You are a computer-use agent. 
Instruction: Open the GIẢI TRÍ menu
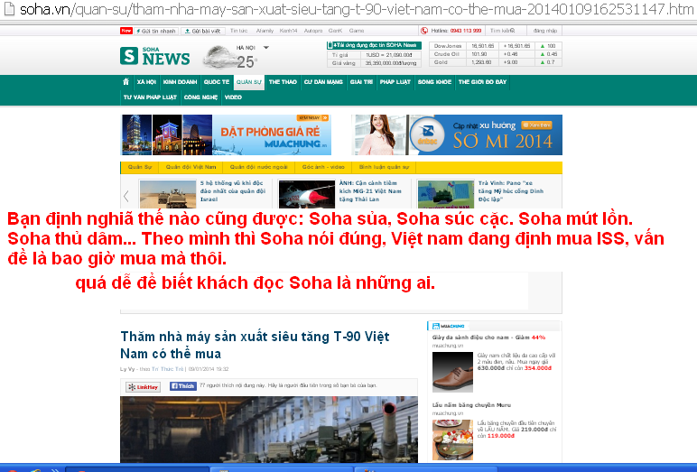pyautogui.click(x=361, y=82)
